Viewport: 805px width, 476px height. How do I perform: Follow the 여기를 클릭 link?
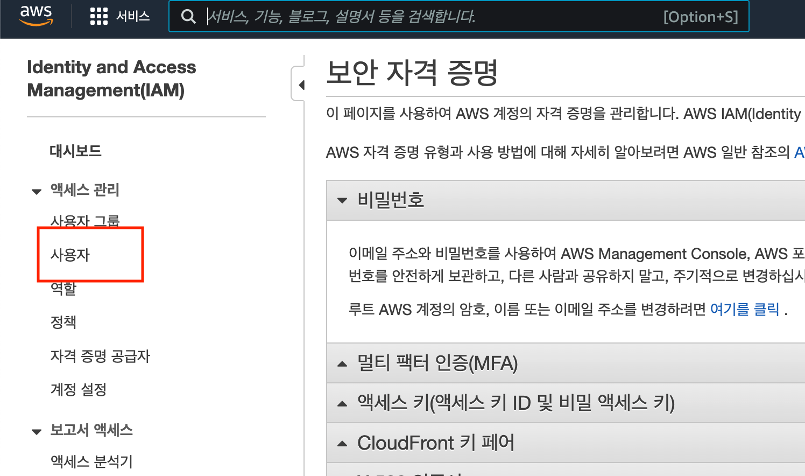tap(745, 309)
